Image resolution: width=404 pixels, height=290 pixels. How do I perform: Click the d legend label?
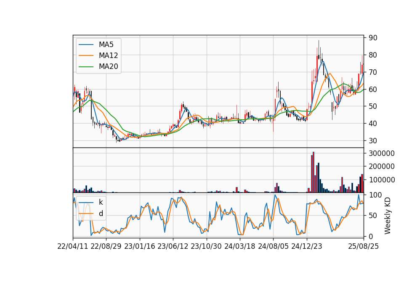pyautogui.click(x=101, y=214)
